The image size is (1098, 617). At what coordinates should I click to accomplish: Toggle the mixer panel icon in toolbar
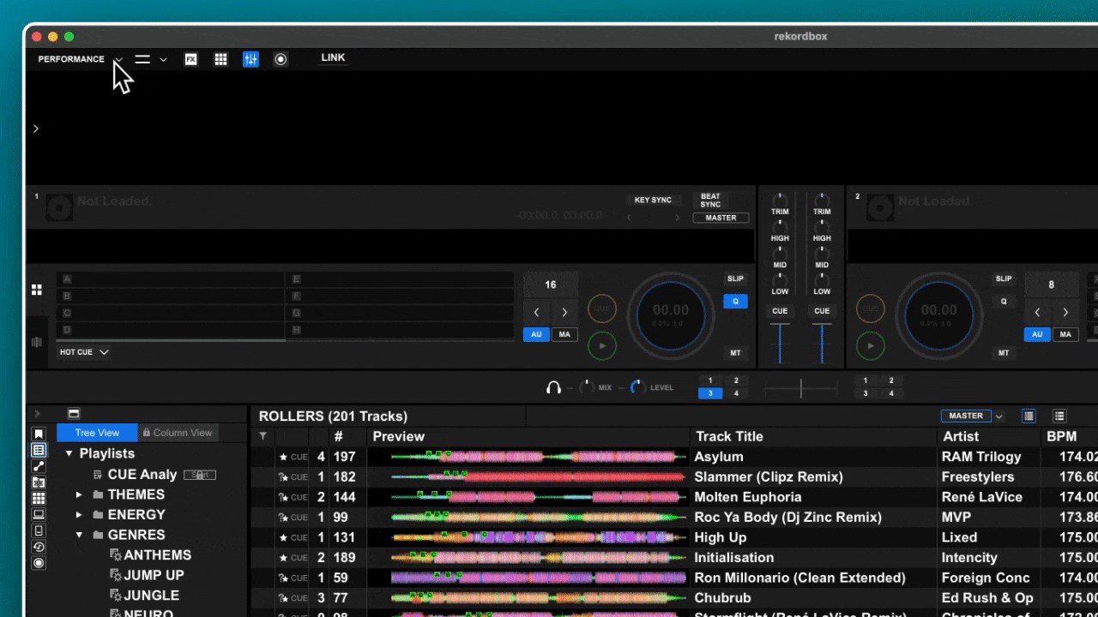point(250,59)
